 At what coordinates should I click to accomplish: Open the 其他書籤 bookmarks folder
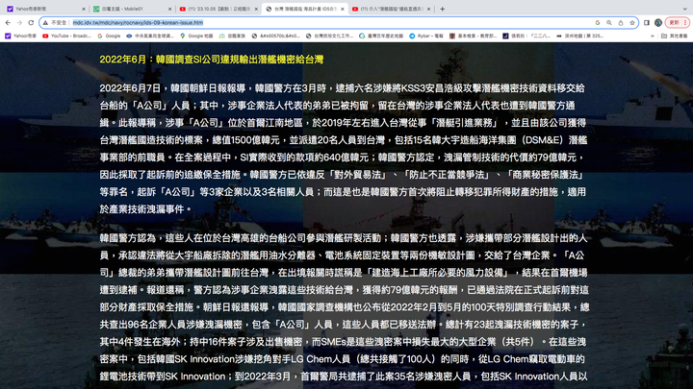pyautogui.click(x=674, y=36)
